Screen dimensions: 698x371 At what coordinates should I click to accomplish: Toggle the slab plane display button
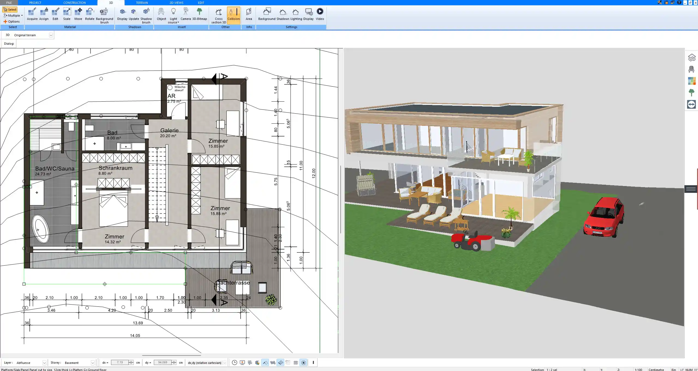pyautogui.click(x=280, y=363)
